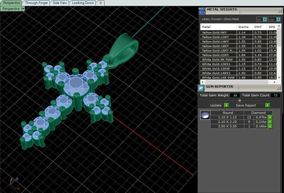
Task: Sort by the Metal column header
Action: pos(218,27)
